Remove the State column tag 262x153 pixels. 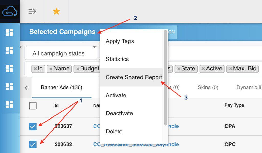(179, 69)
